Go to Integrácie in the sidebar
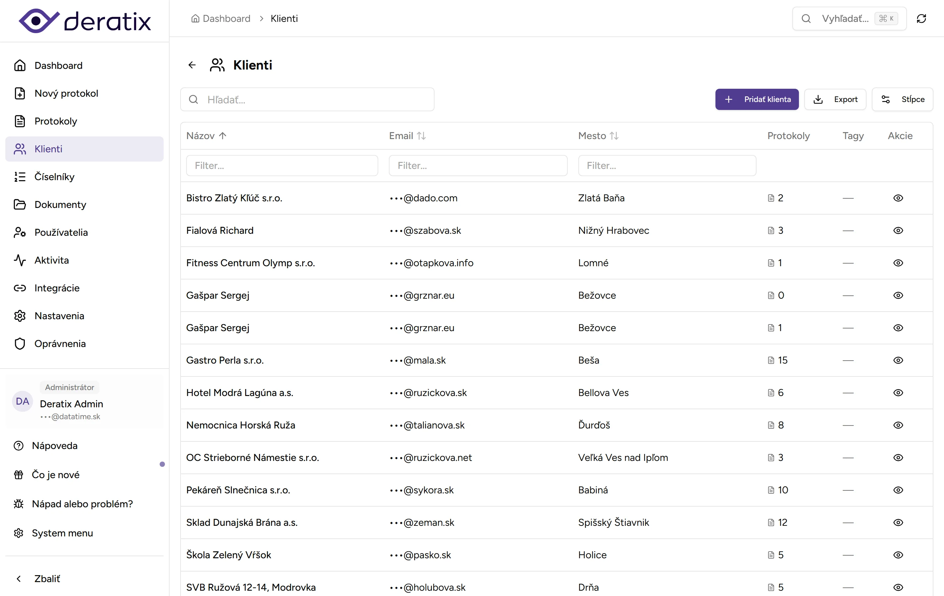Screen dimensions: 944x596 pyautogui.click(x=57, y=288)
